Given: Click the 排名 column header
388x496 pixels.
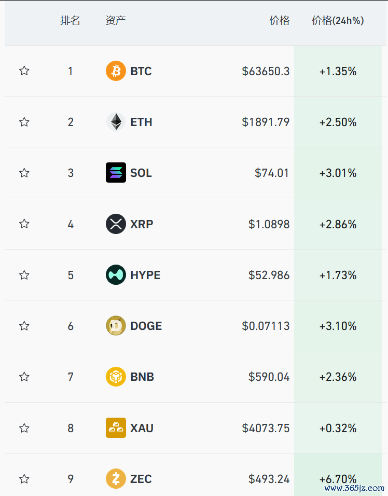Looking at the screenshot, I should point(70,21).
